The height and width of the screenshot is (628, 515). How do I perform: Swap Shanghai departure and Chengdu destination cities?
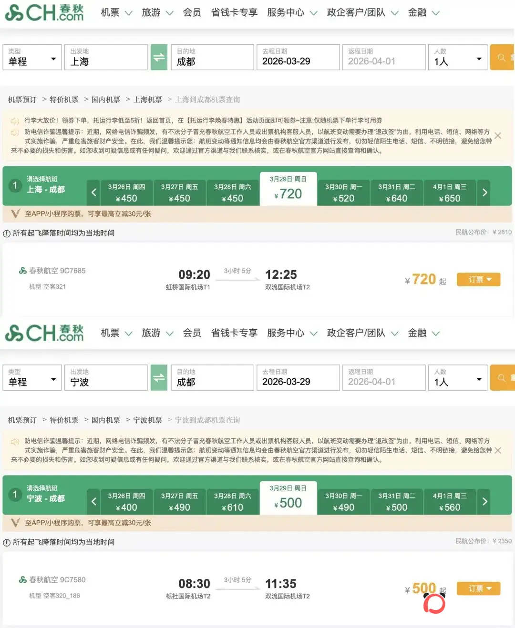[159, 57]
